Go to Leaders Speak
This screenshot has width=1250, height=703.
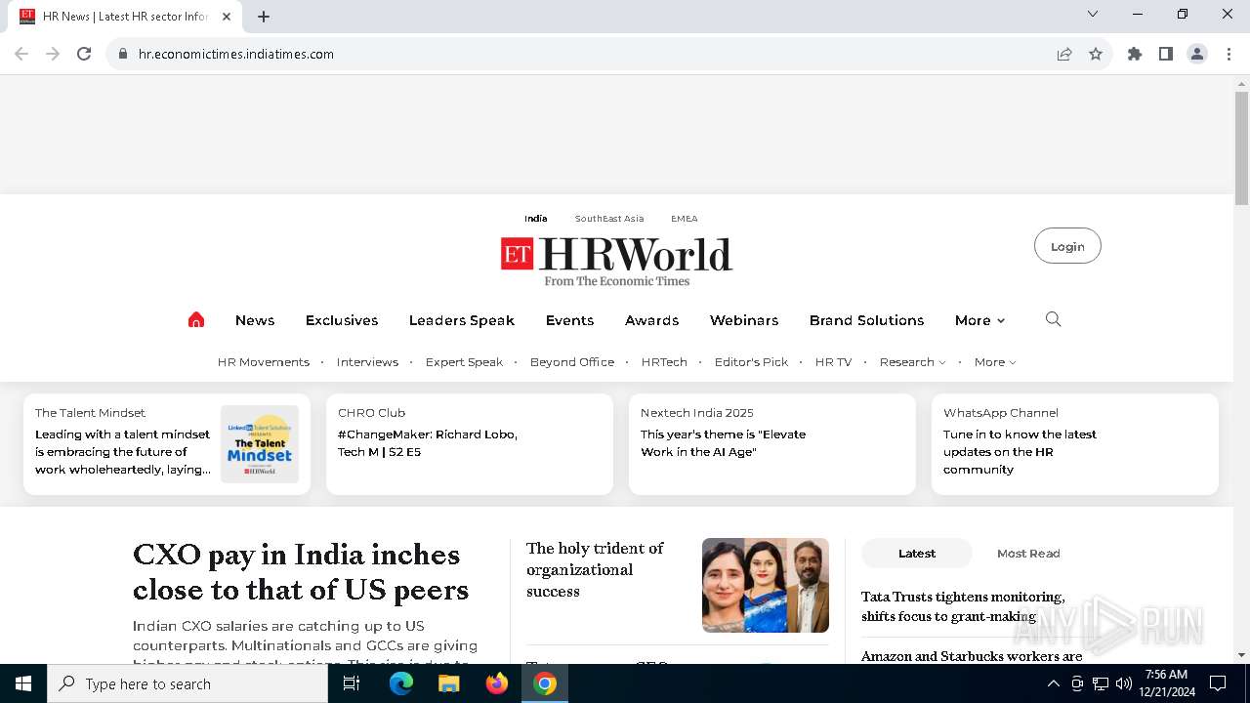click(x=462, y=320)
